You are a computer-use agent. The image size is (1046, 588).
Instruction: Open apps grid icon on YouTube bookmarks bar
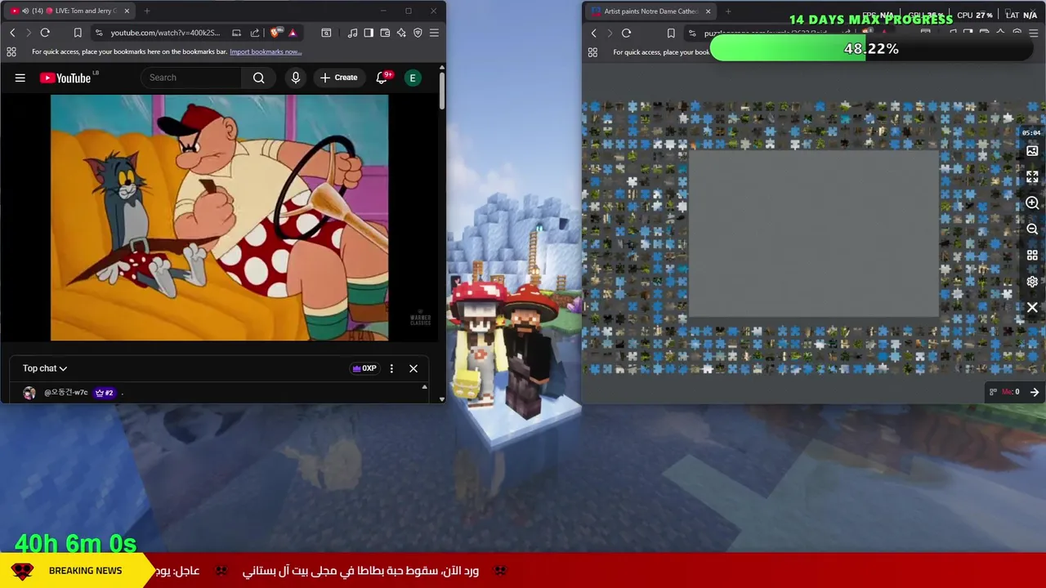tap(11, 51)
